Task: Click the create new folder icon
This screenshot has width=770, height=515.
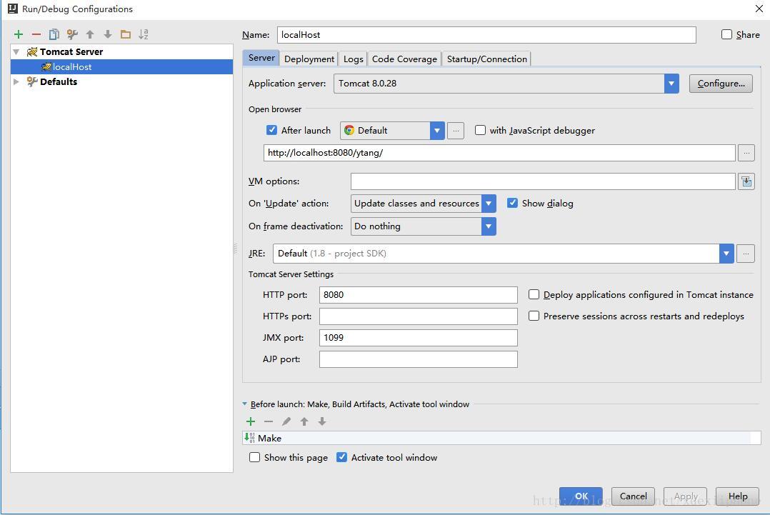Action: pyautogui.click(x=126, y=34)
